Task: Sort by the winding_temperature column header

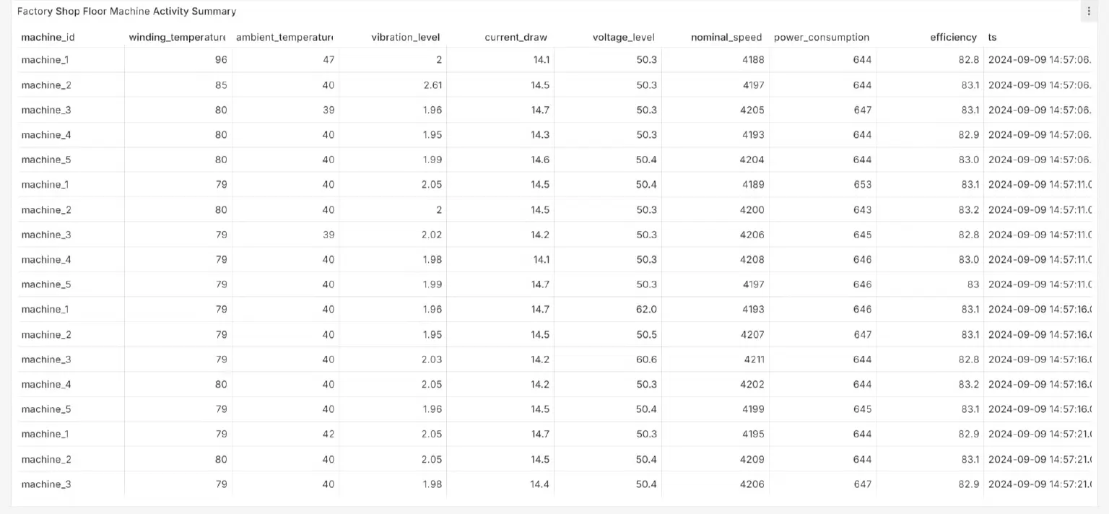Action: pos(177,38)
